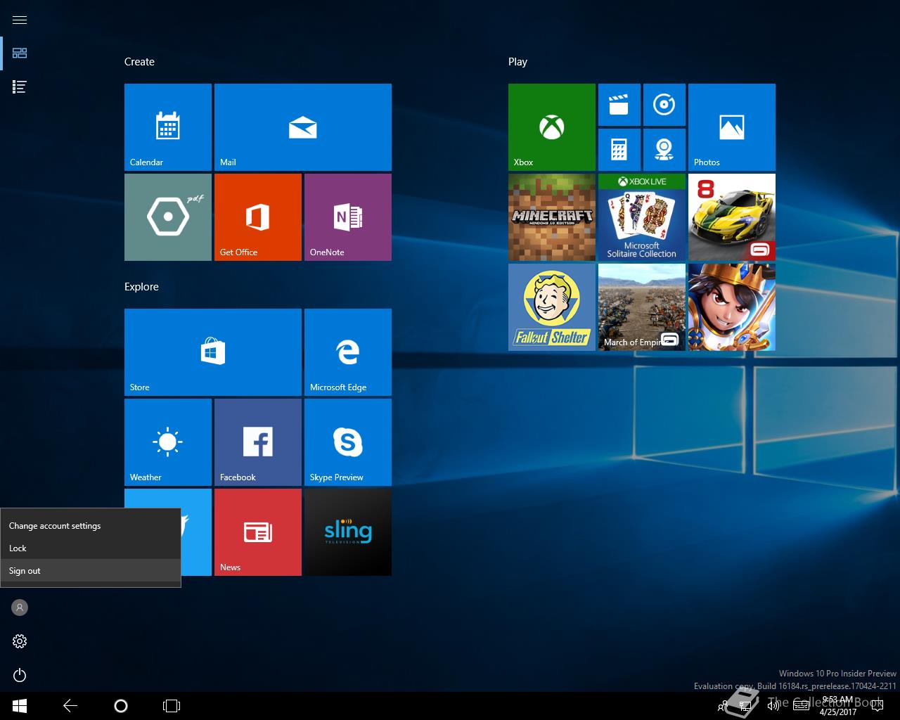Choose Lock from the account menu

click(91, 548)
